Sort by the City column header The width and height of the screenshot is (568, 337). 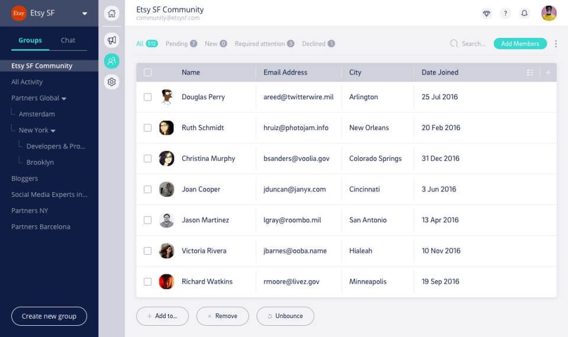coord(355,72)
